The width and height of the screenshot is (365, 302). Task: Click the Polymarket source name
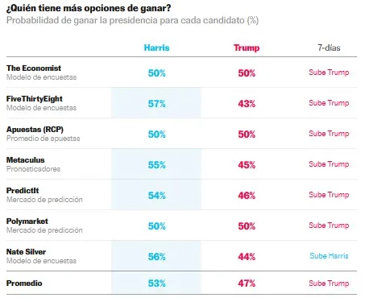[27, 221]
